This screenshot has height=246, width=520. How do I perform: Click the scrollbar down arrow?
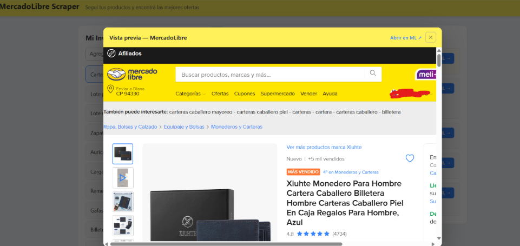coord(439,238)
